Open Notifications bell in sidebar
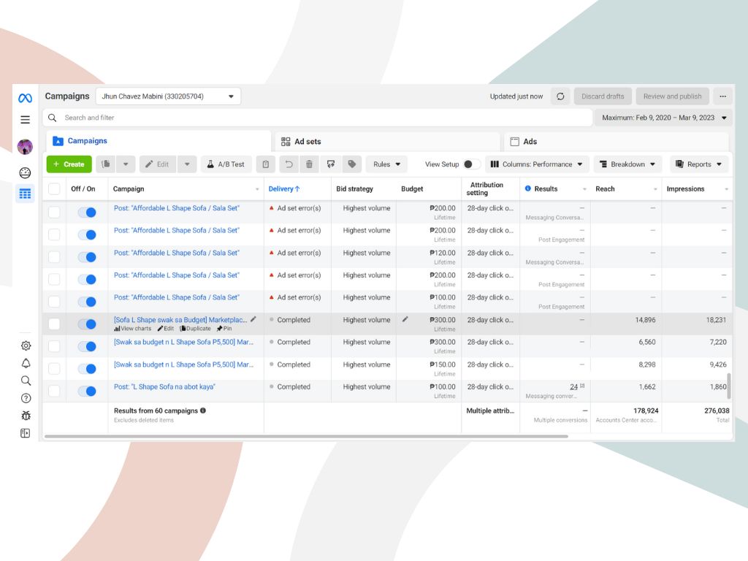This screenshot has height=561, width=748. pyautogui.click(x=26, y=364)
